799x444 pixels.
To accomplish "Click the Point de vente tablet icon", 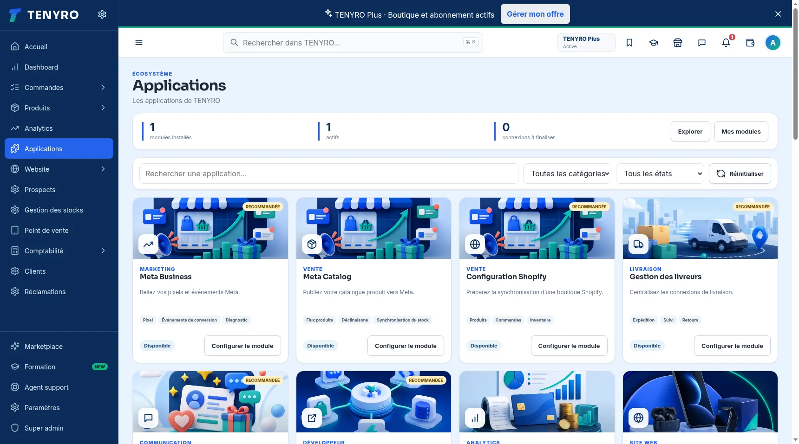I will tap(15, 230).
